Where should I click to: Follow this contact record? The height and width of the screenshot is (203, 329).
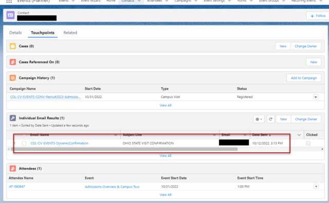pos(318,16)
